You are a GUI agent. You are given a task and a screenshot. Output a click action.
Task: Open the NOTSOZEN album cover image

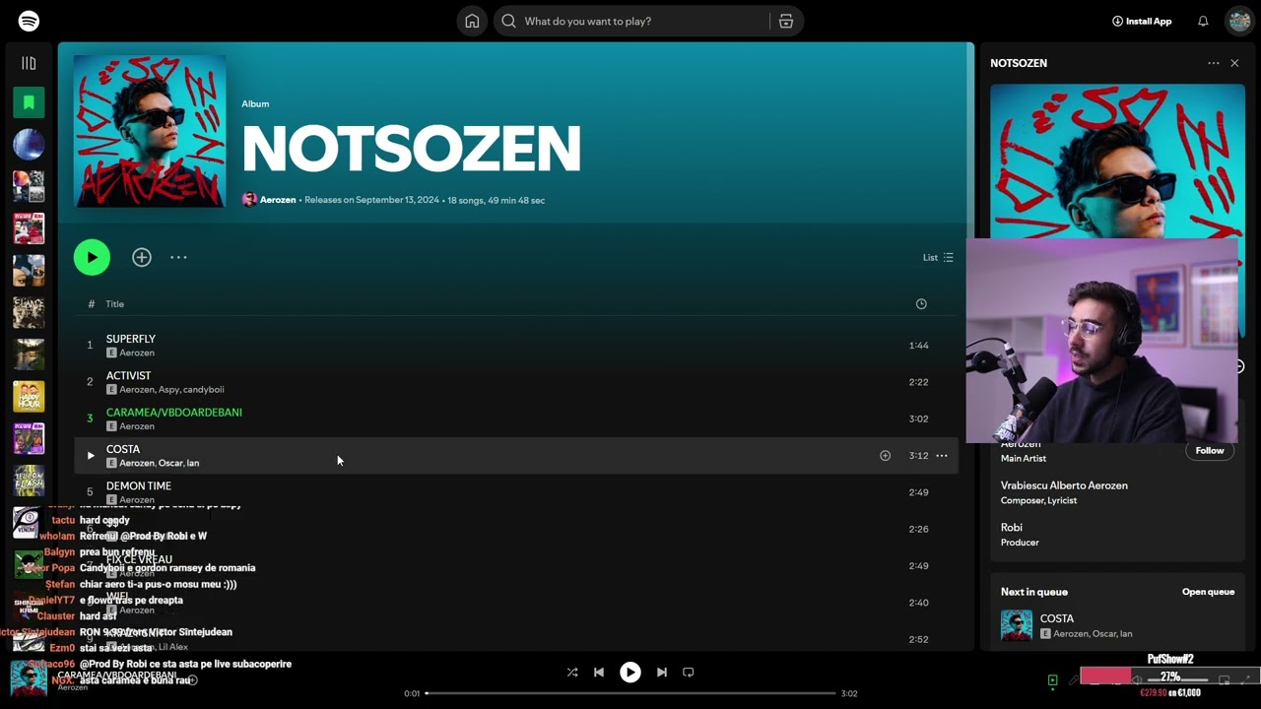click(x=150, y=131)
